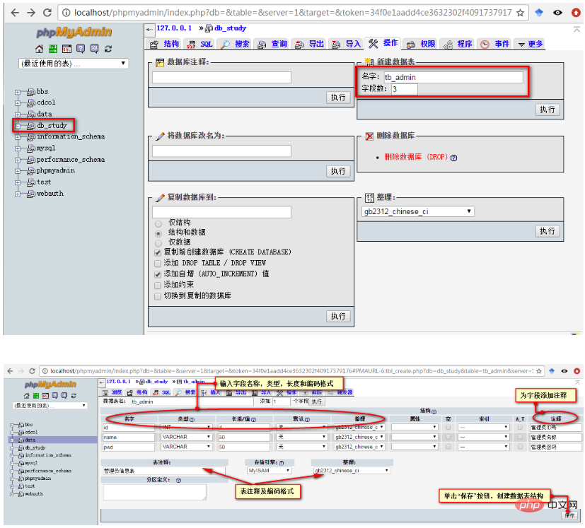Open the gb2312_chinese_ci collation dropdown under 整理

point(418,211)
